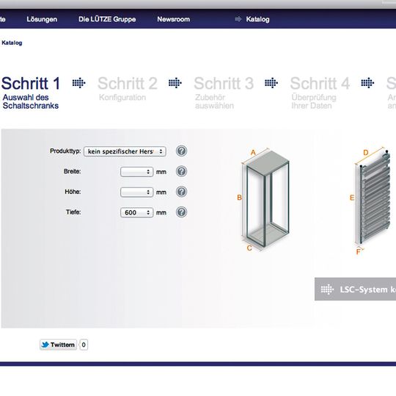Open the Breite width dropdown
Screen dimensions: 396x396
click(136, 172)
